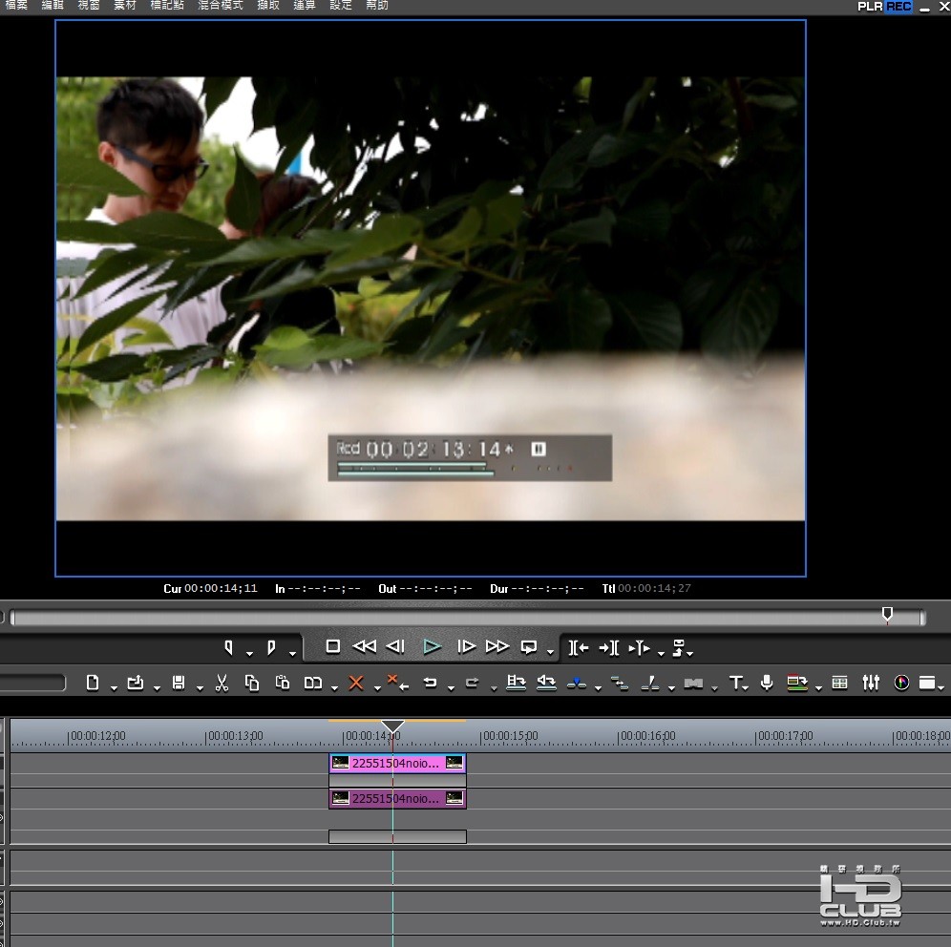Start playback with the Play button

[x=432, y=647]
